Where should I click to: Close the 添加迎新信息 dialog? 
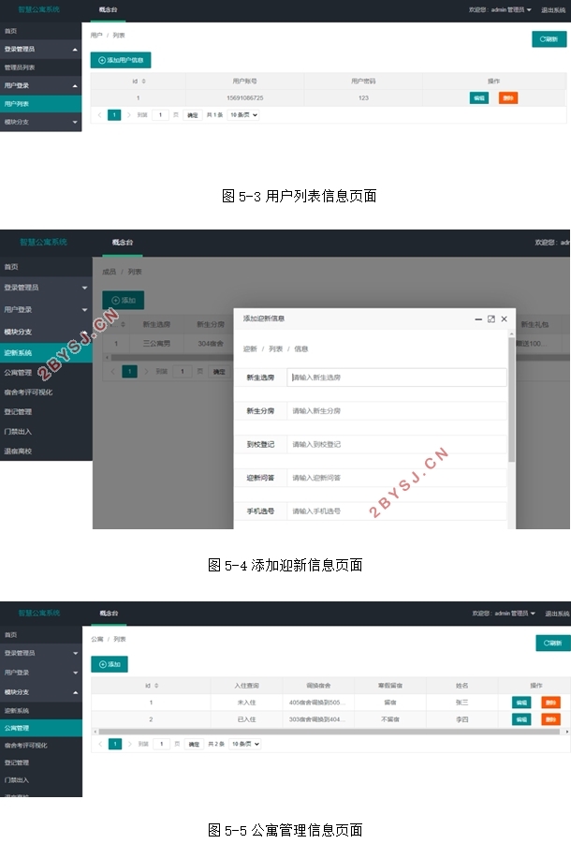(505, 319)
